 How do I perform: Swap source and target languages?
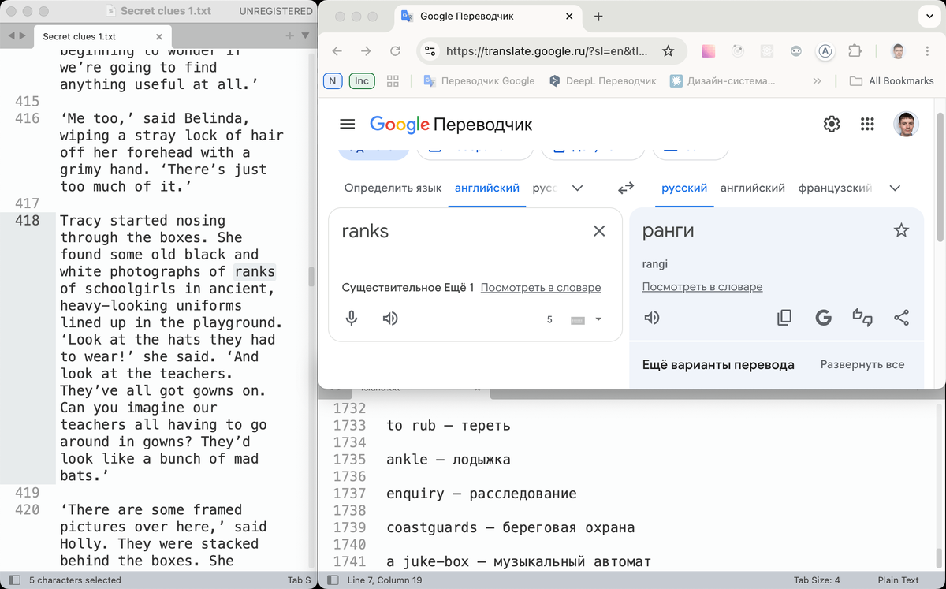coord(626,188)
